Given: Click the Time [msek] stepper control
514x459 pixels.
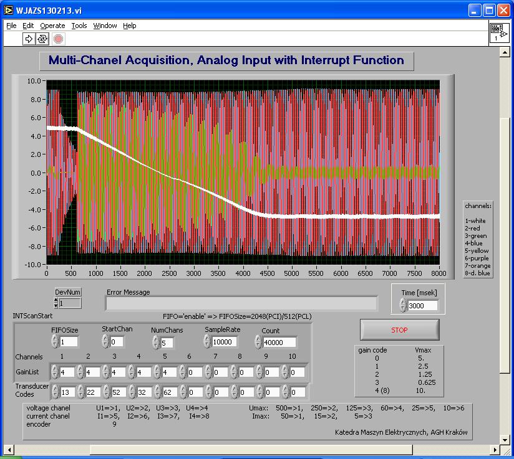Looking at the screenshot, I should [x=403, y=305].
